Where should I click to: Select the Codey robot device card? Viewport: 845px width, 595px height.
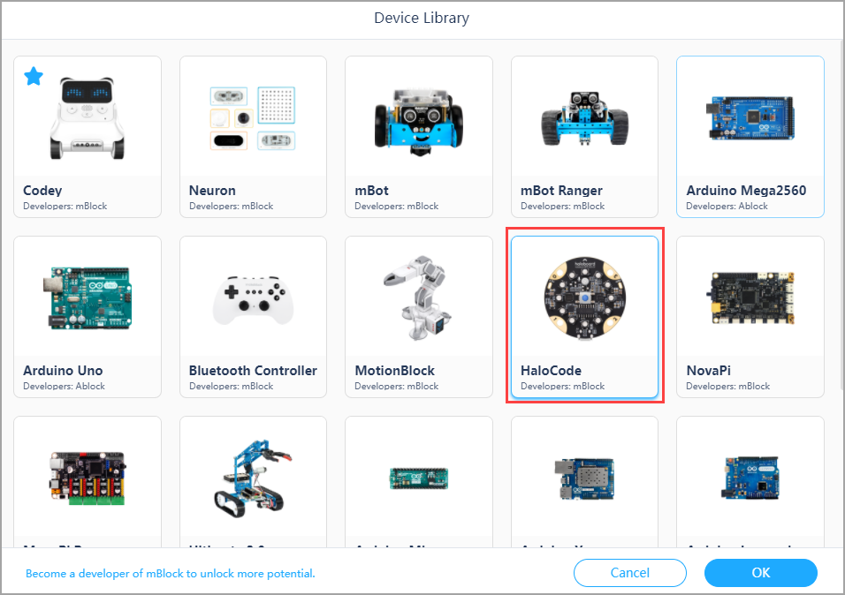tap(88, 137)
